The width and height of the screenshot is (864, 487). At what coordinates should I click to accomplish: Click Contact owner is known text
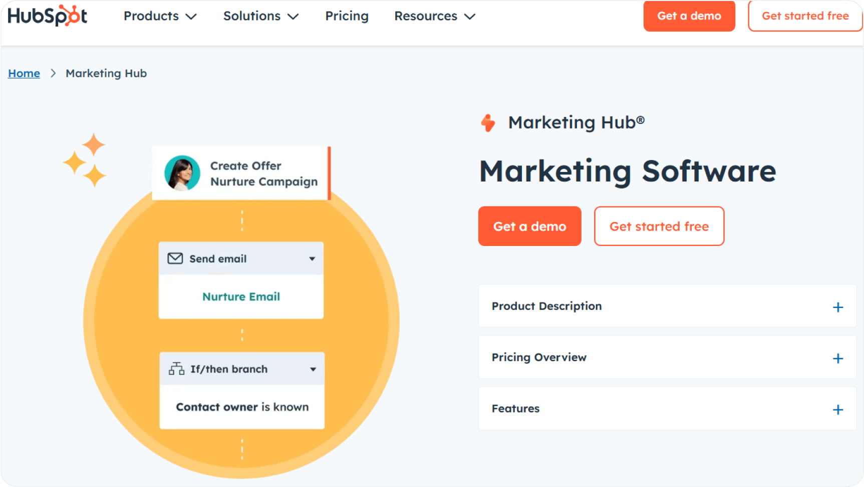242,407
